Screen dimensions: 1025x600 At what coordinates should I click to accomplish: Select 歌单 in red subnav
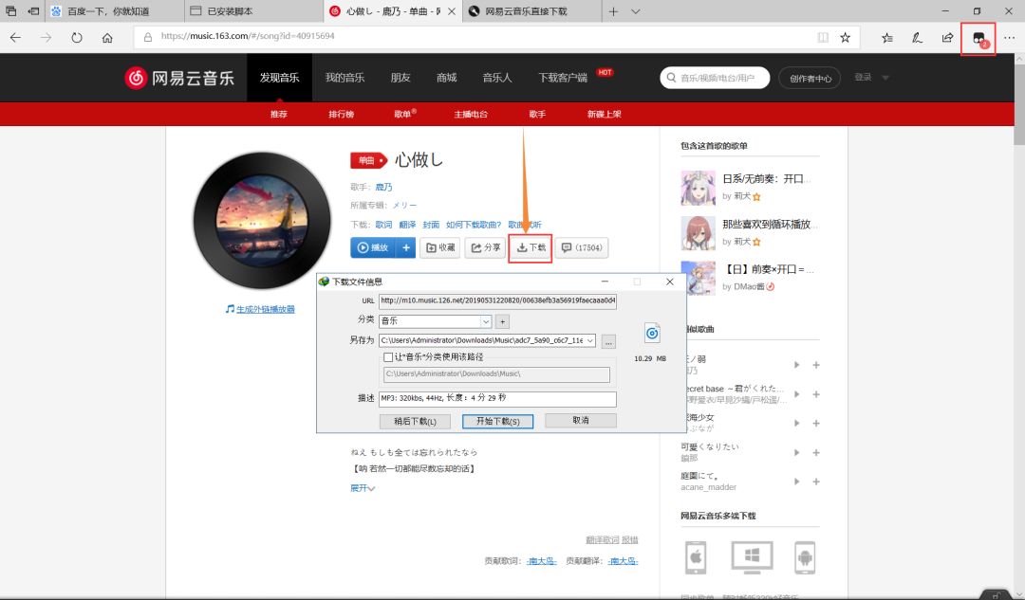coord(402,115)
